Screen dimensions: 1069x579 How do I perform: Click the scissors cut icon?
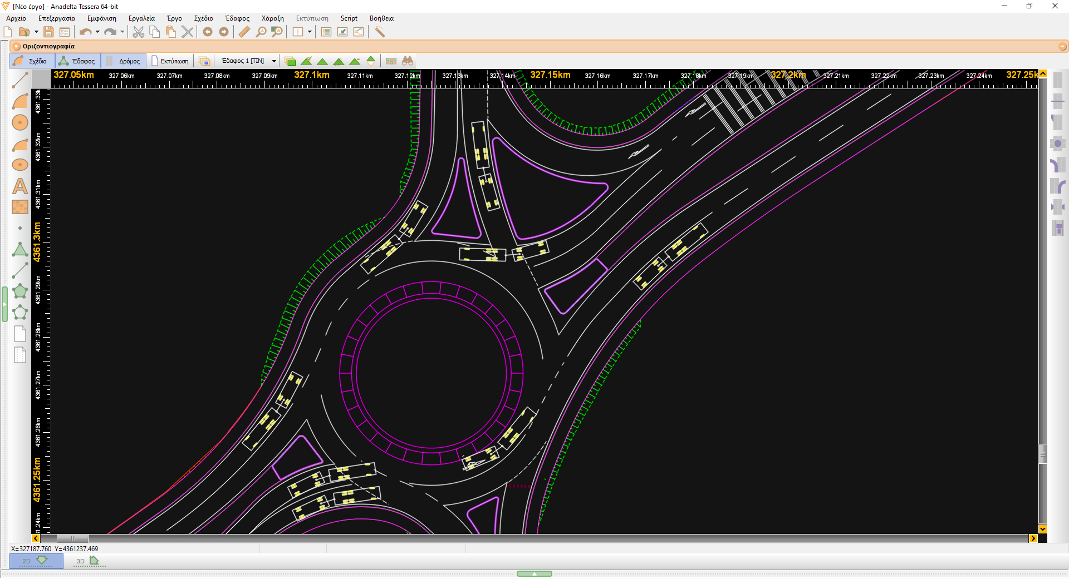(139, 32)
